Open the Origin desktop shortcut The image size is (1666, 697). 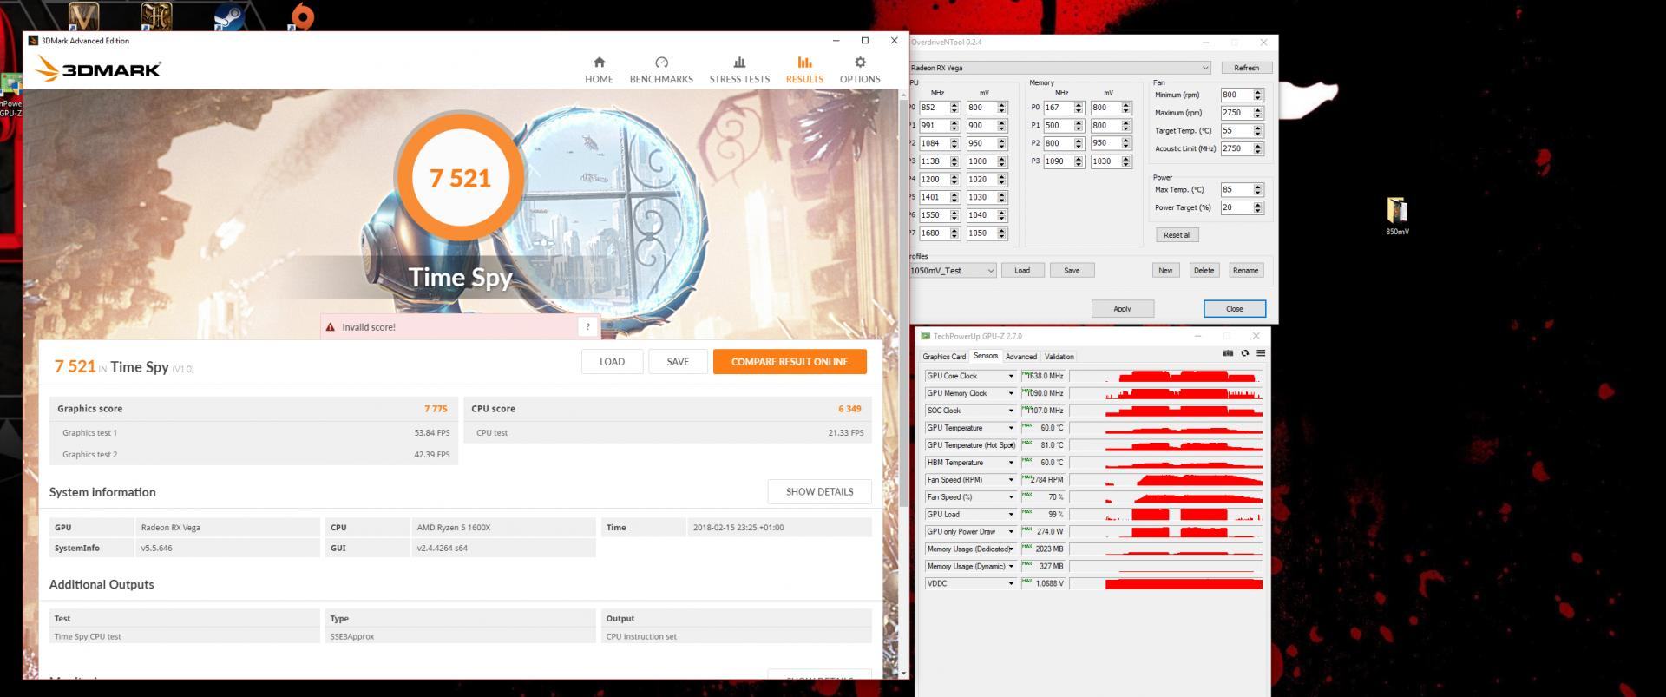301,16
